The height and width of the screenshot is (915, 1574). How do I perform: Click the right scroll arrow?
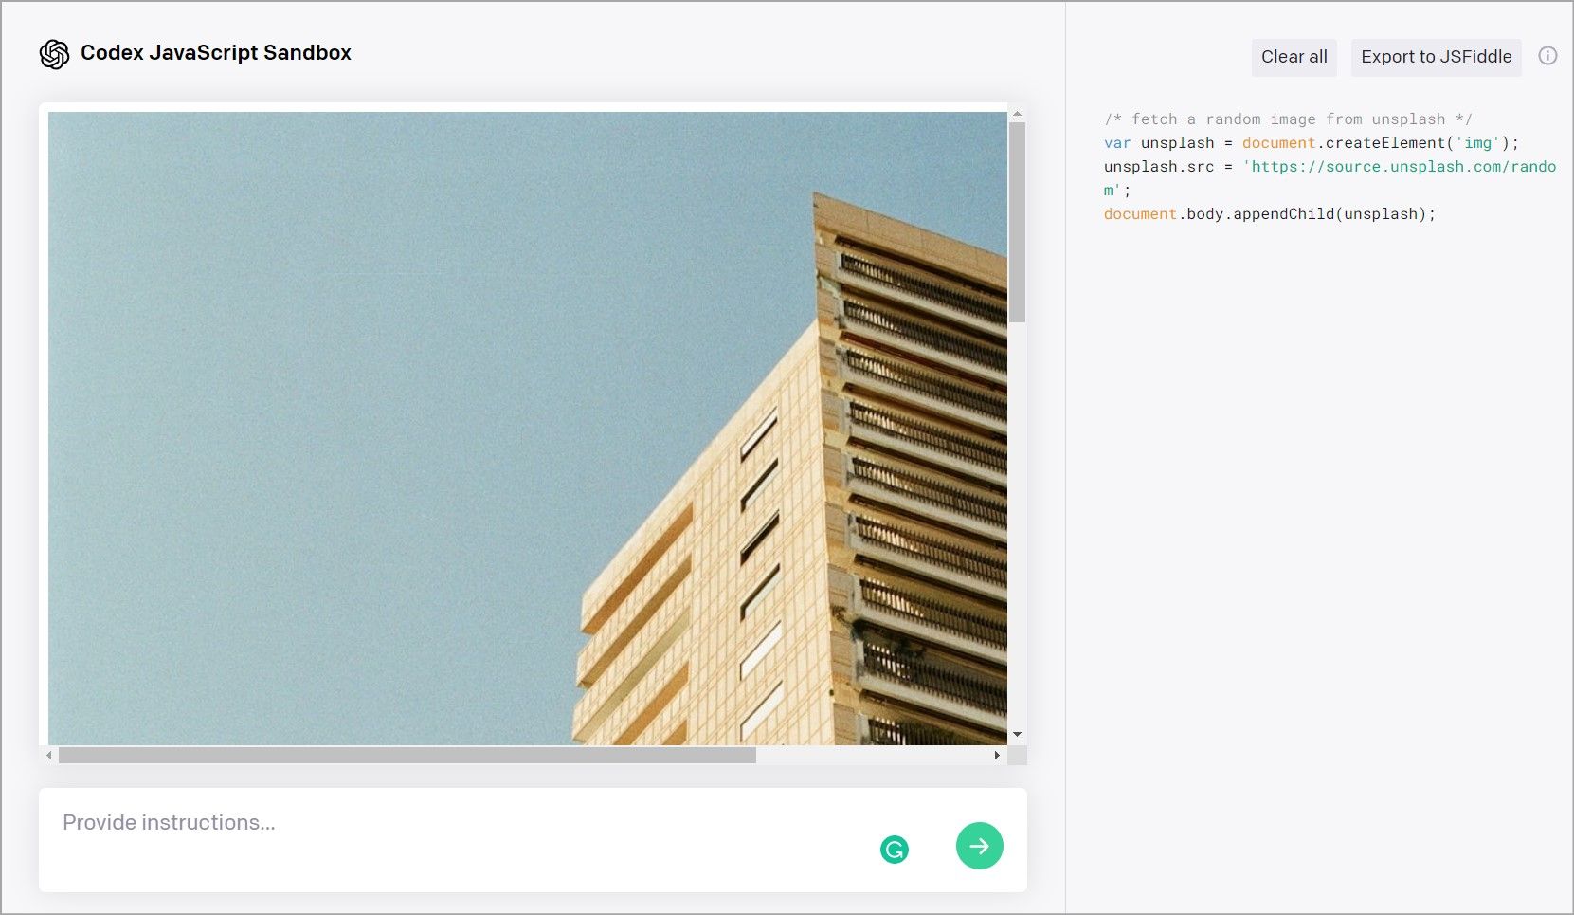tap(996, 756)
